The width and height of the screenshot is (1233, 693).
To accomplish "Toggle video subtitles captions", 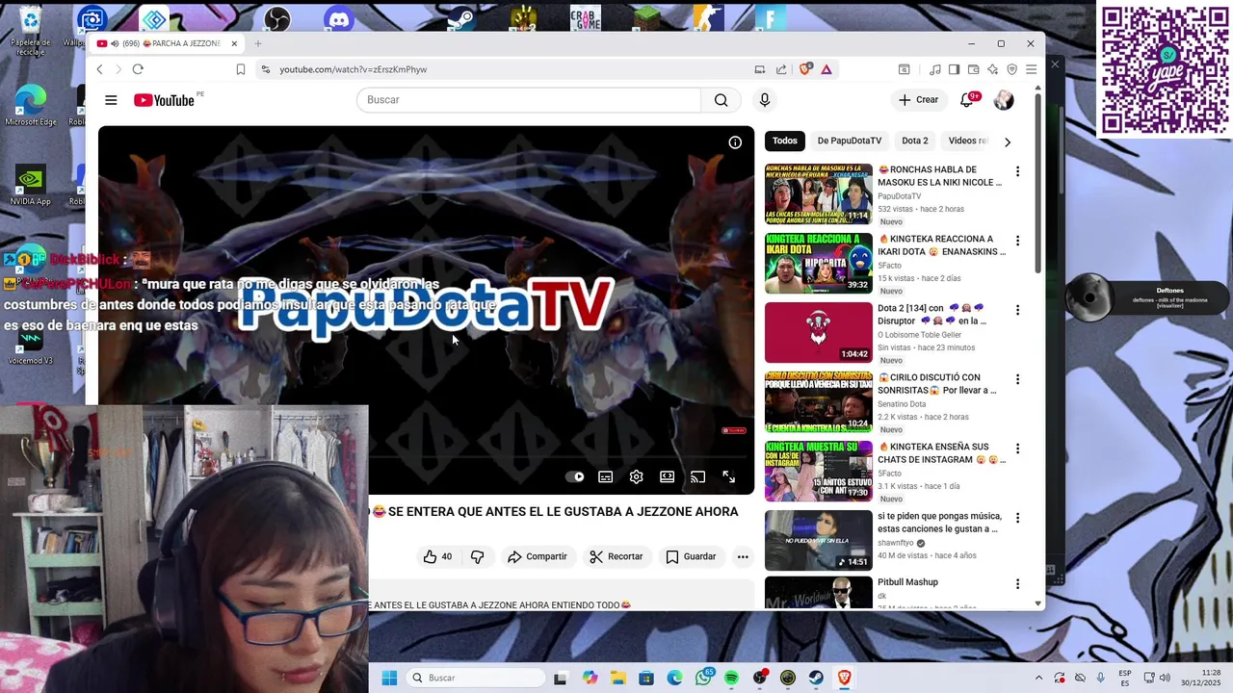I will click(x=605, y=476).
